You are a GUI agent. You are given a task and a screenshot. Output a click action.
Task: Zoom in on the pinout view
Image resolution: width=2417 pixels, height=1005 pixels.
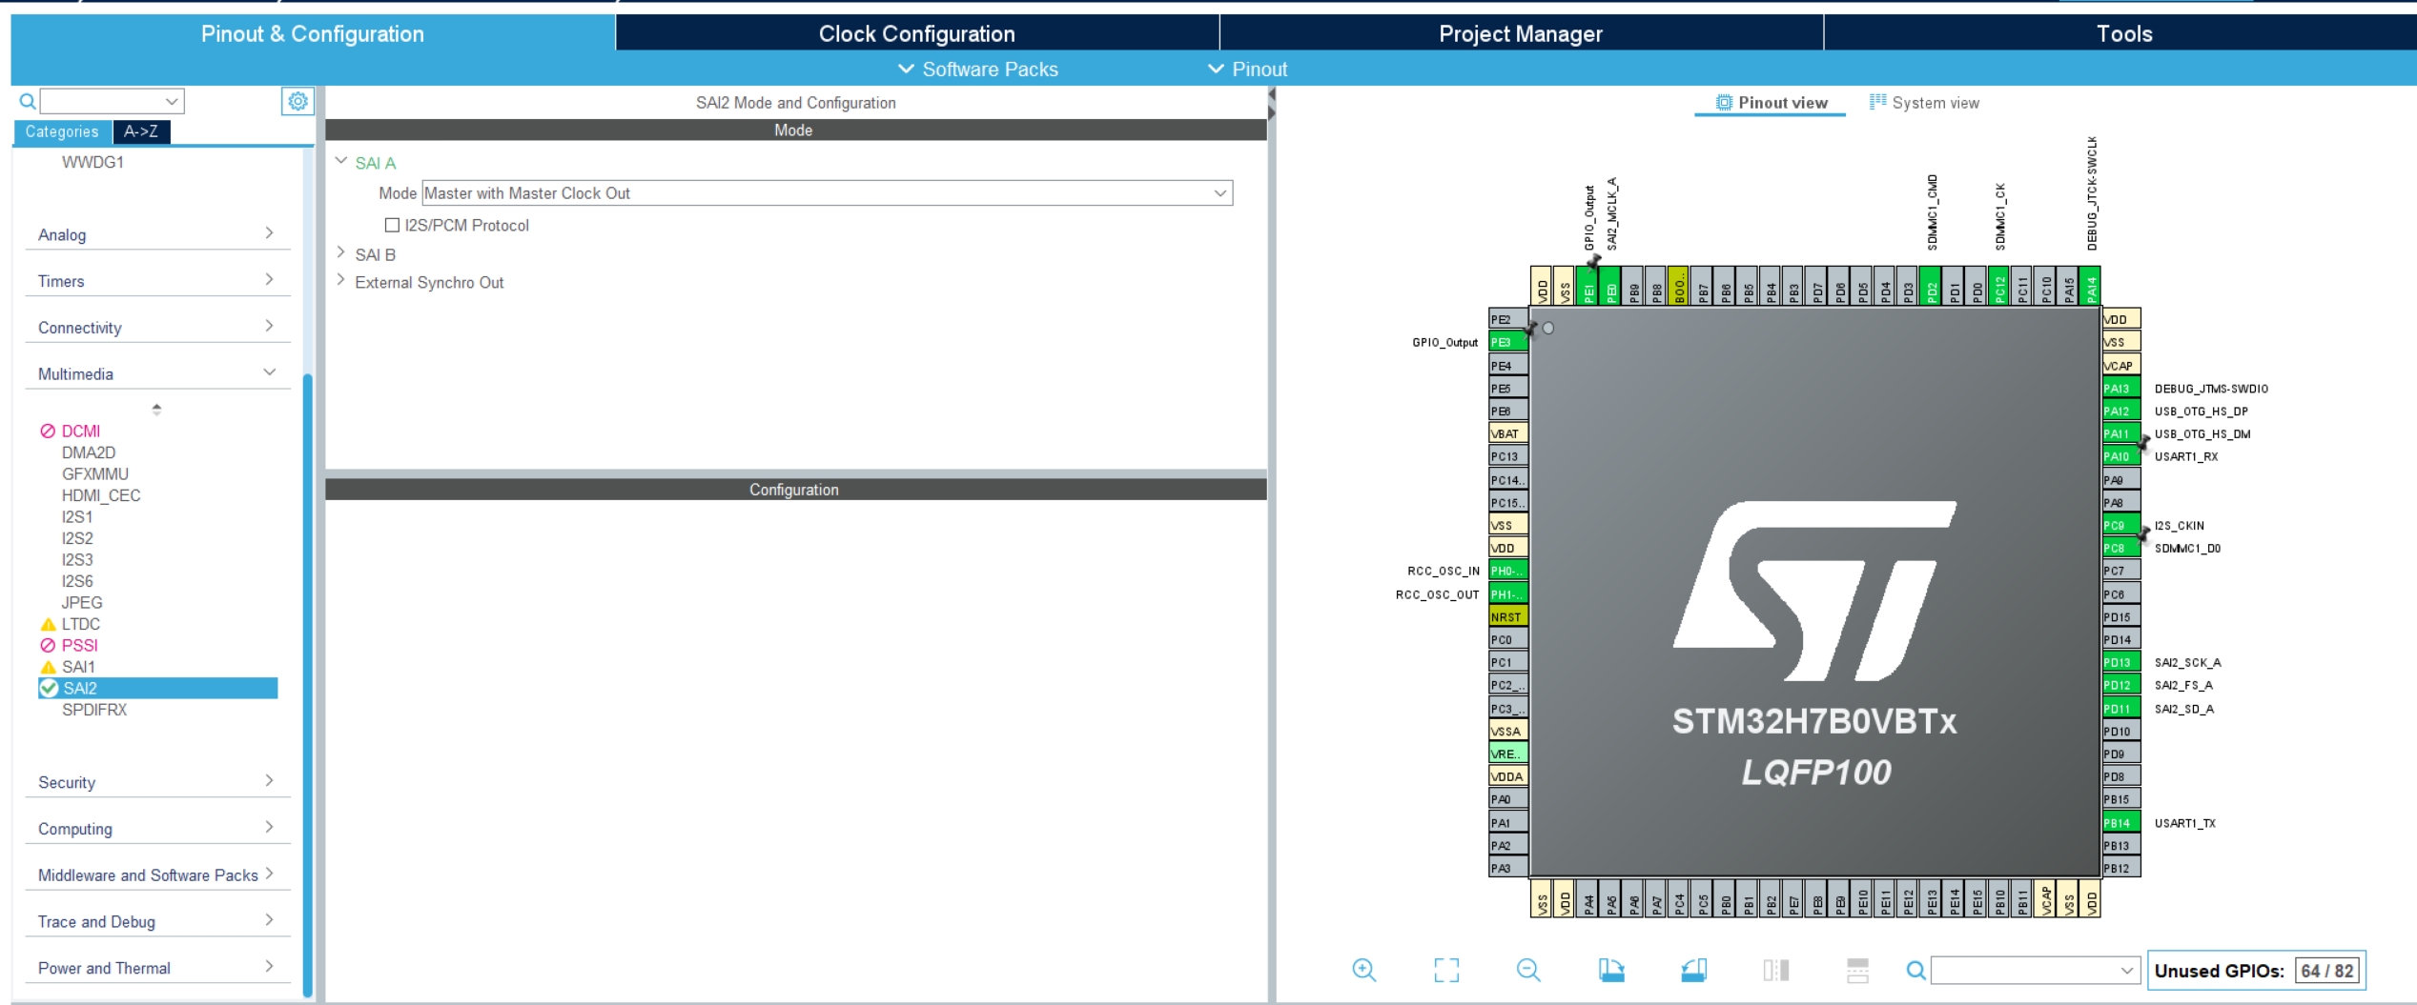tap(1364, 970)
